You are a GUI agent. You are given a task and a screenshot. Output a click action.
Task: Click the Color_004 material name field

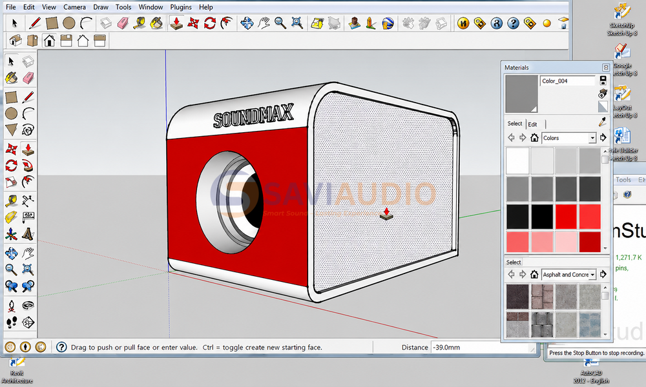[x=568, y=81]
